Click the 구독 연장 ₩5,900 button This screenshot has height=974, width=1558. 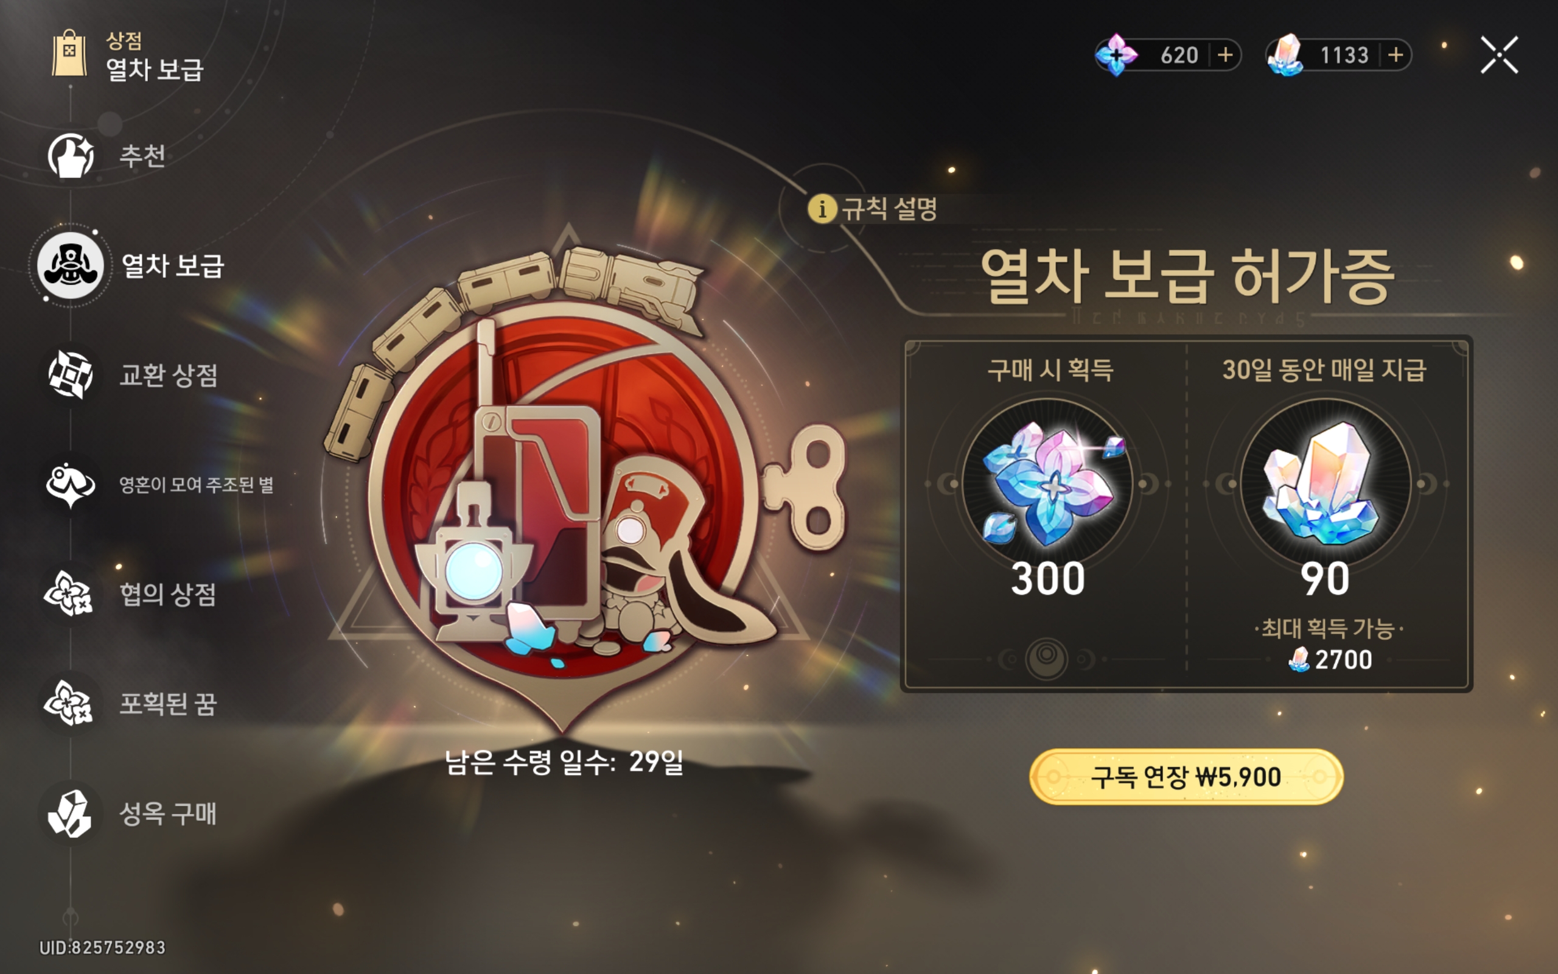[1186, 777]
